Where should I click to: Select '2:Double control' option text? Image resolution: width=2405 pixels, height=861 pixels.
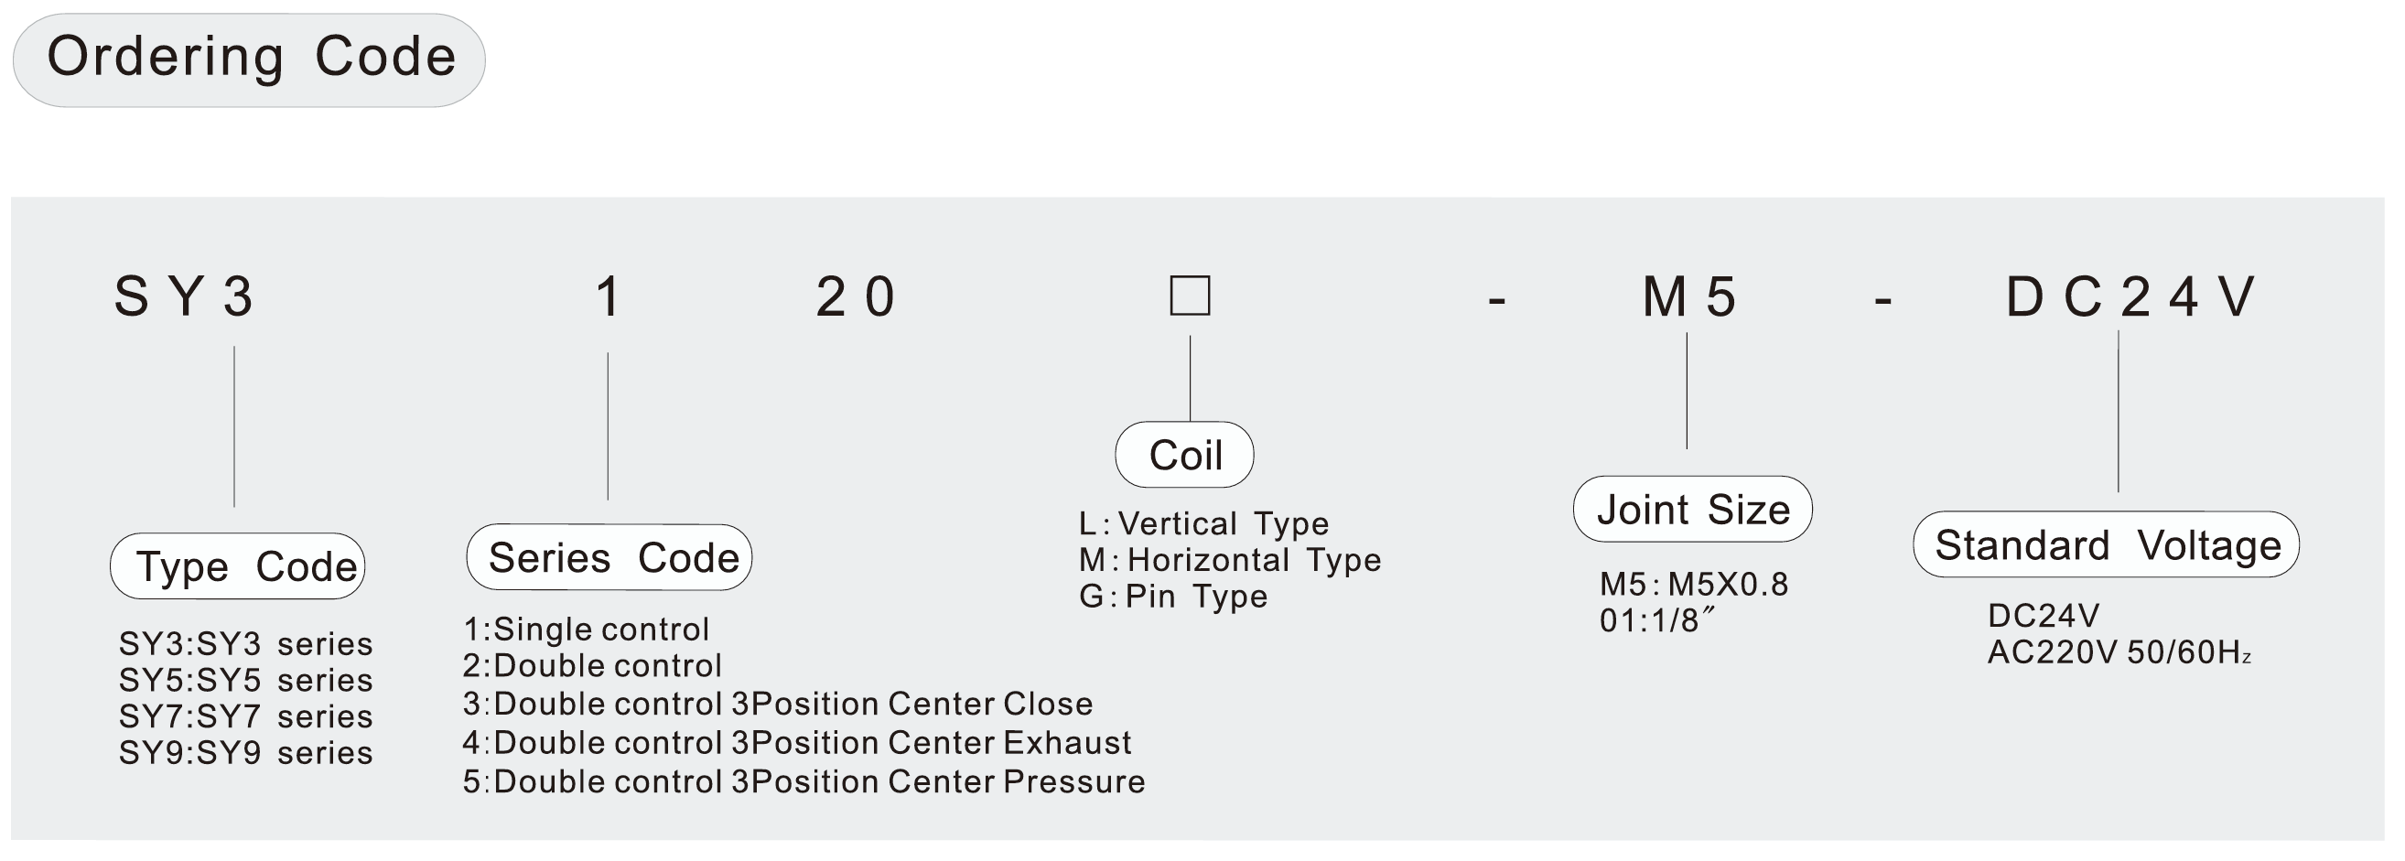[x=592, y=666]
